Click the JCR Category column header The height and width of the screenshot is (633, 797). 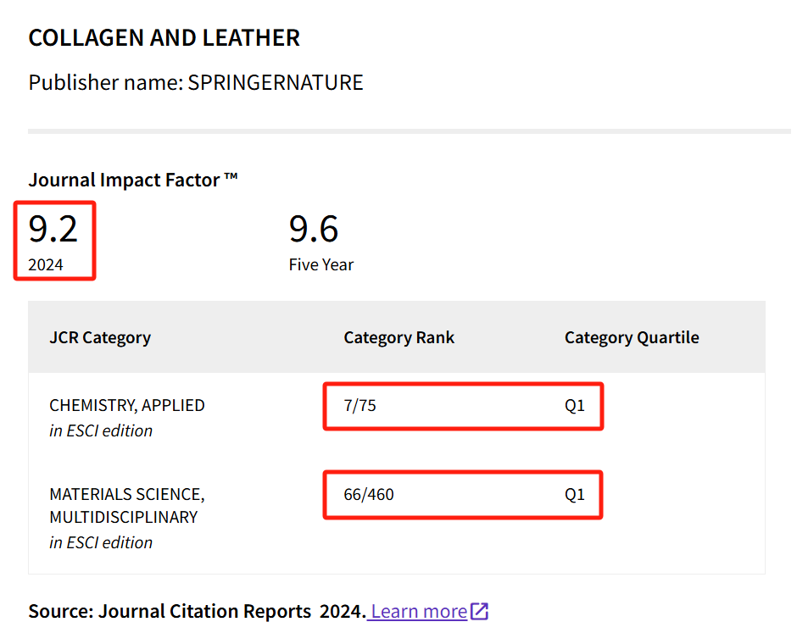[100, 337]
